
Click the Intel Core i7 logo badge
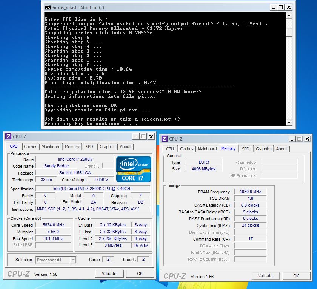coord(134,168)
